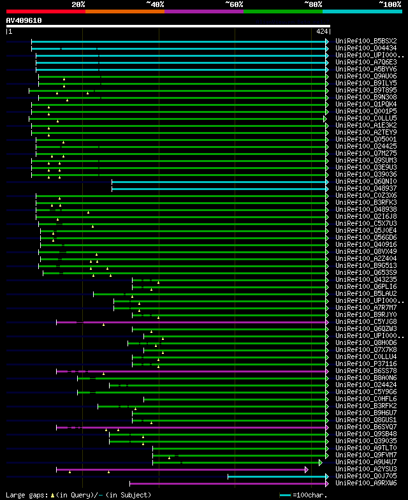Click the orange ~40% identity color swatch
408x500 pixels.
125,11
